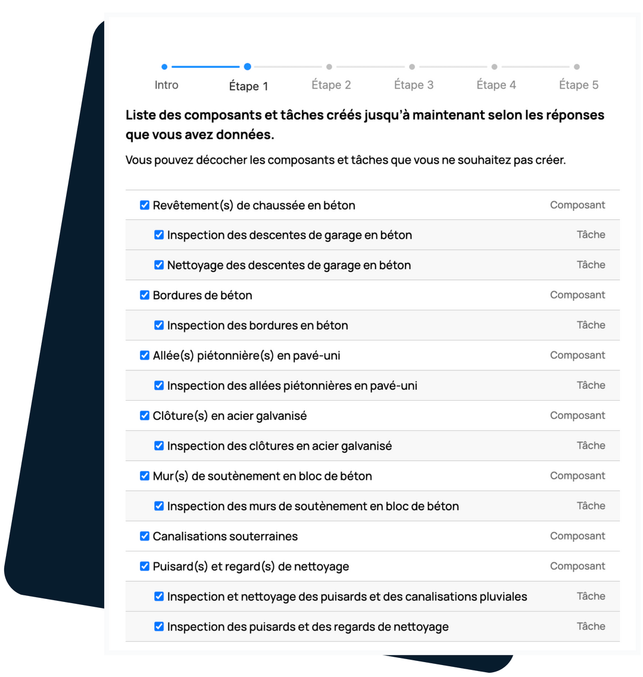Disable Nettoyage des descentes de garage en béton
643x677 pixels.
[x=158, y=265]
